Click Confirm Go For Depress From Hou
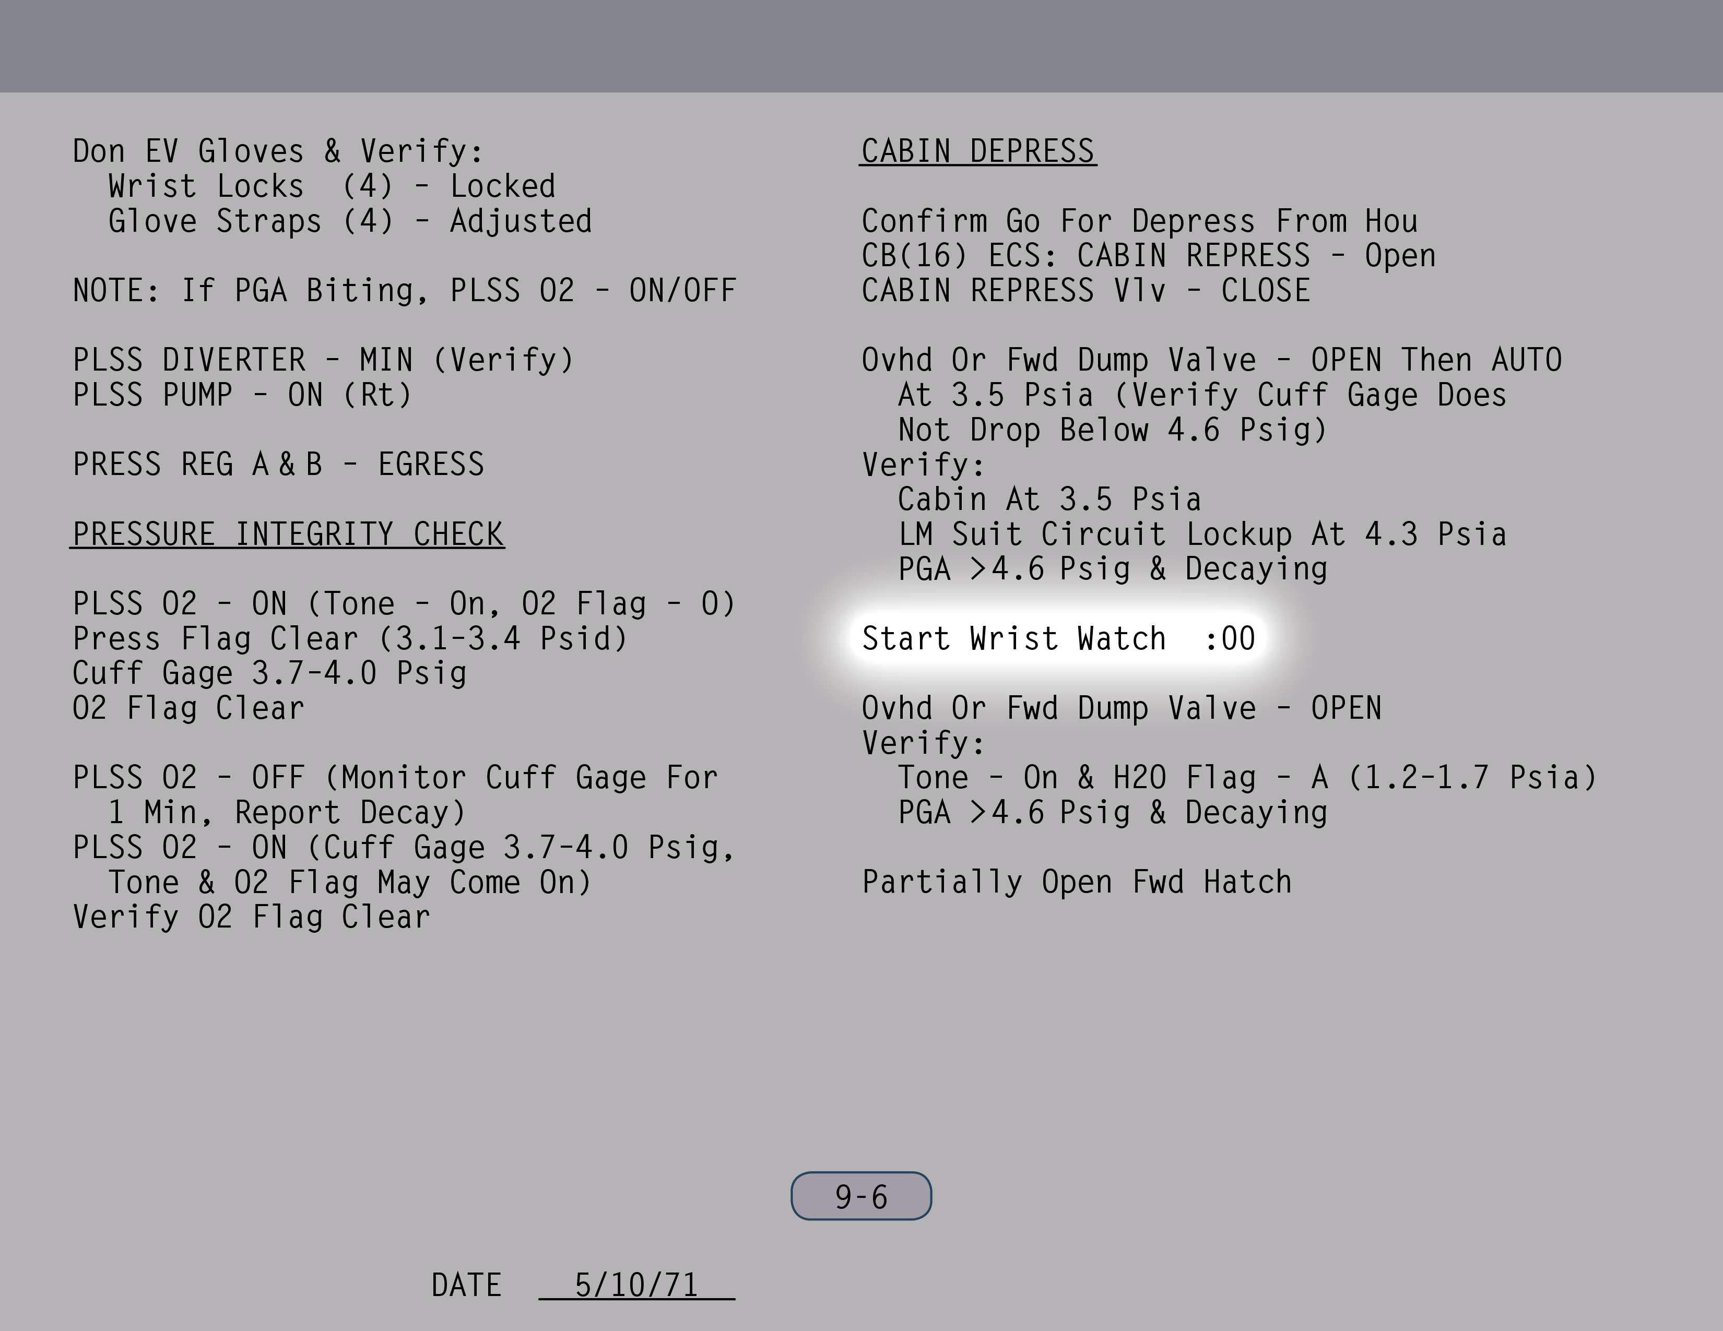The image size is (1723, 1331). tap(1138, 221)
